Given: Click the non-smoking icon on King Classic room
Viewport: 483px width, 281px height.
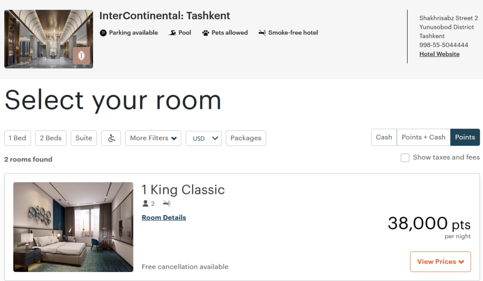Looking at the screenshot, I should 166,203.
